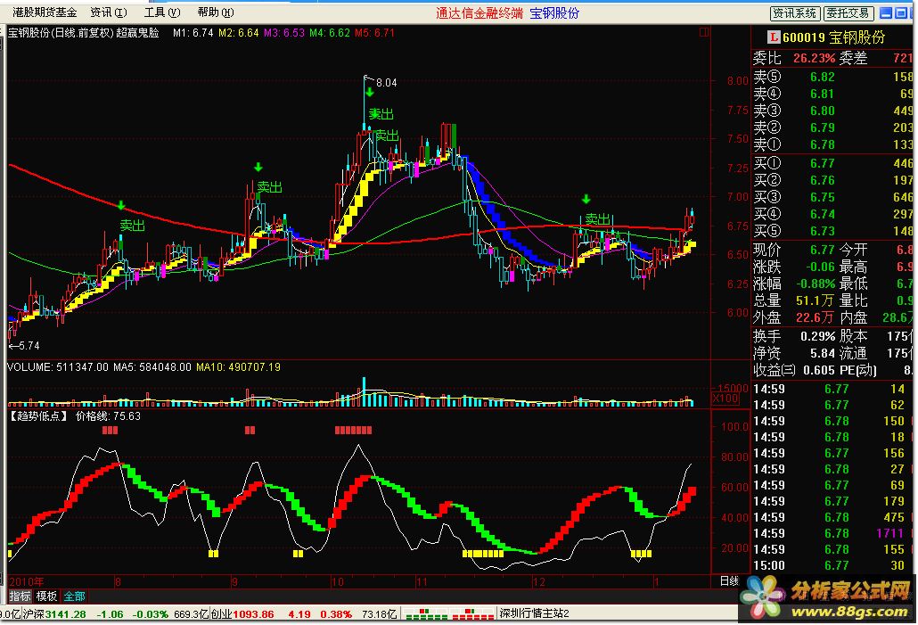Screen dimensions: 918x625
Task: Open the 港股期货基金 menu
Action: point(45,12)
